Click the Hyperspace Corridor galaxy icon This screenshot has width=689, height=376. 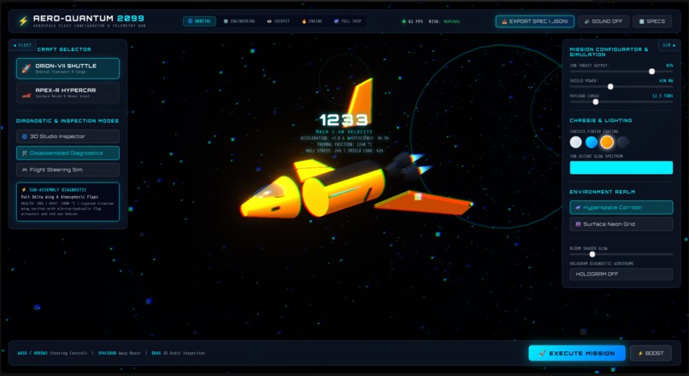(578, 207)
